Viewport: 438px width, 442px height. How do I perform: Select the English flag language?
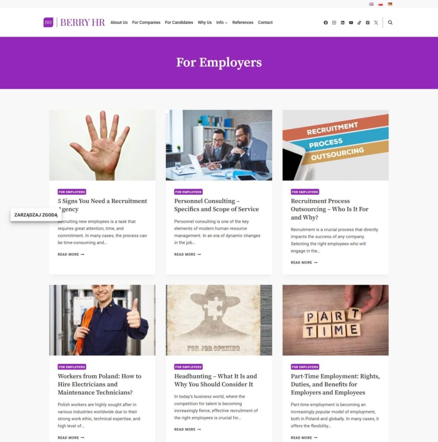[x=371, y=4]
